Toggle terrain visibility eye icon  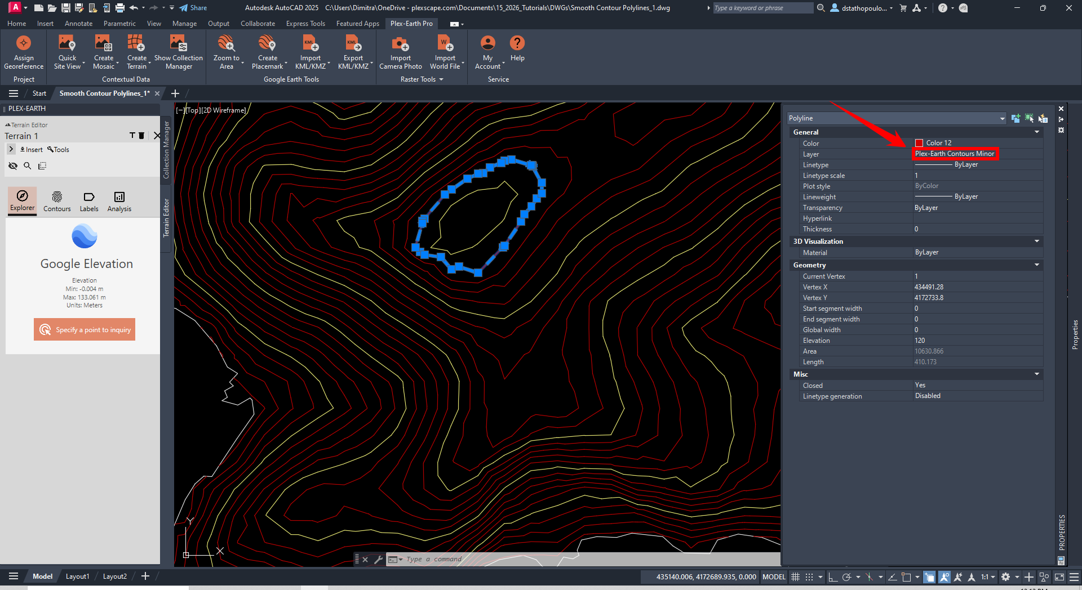tap(13, 166)
